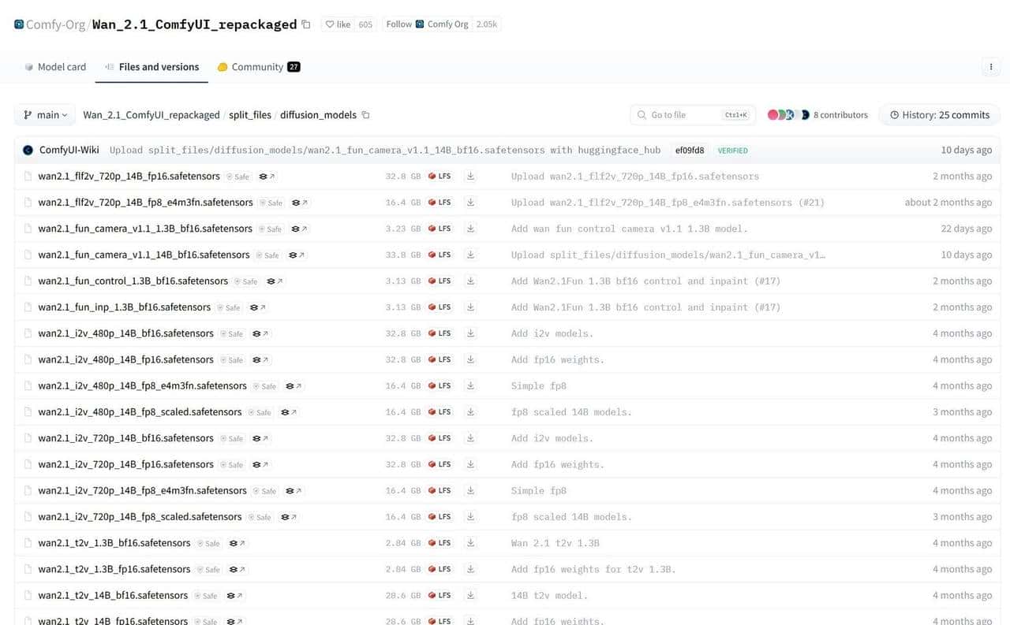Click the Go to file search box

point(683,115)
